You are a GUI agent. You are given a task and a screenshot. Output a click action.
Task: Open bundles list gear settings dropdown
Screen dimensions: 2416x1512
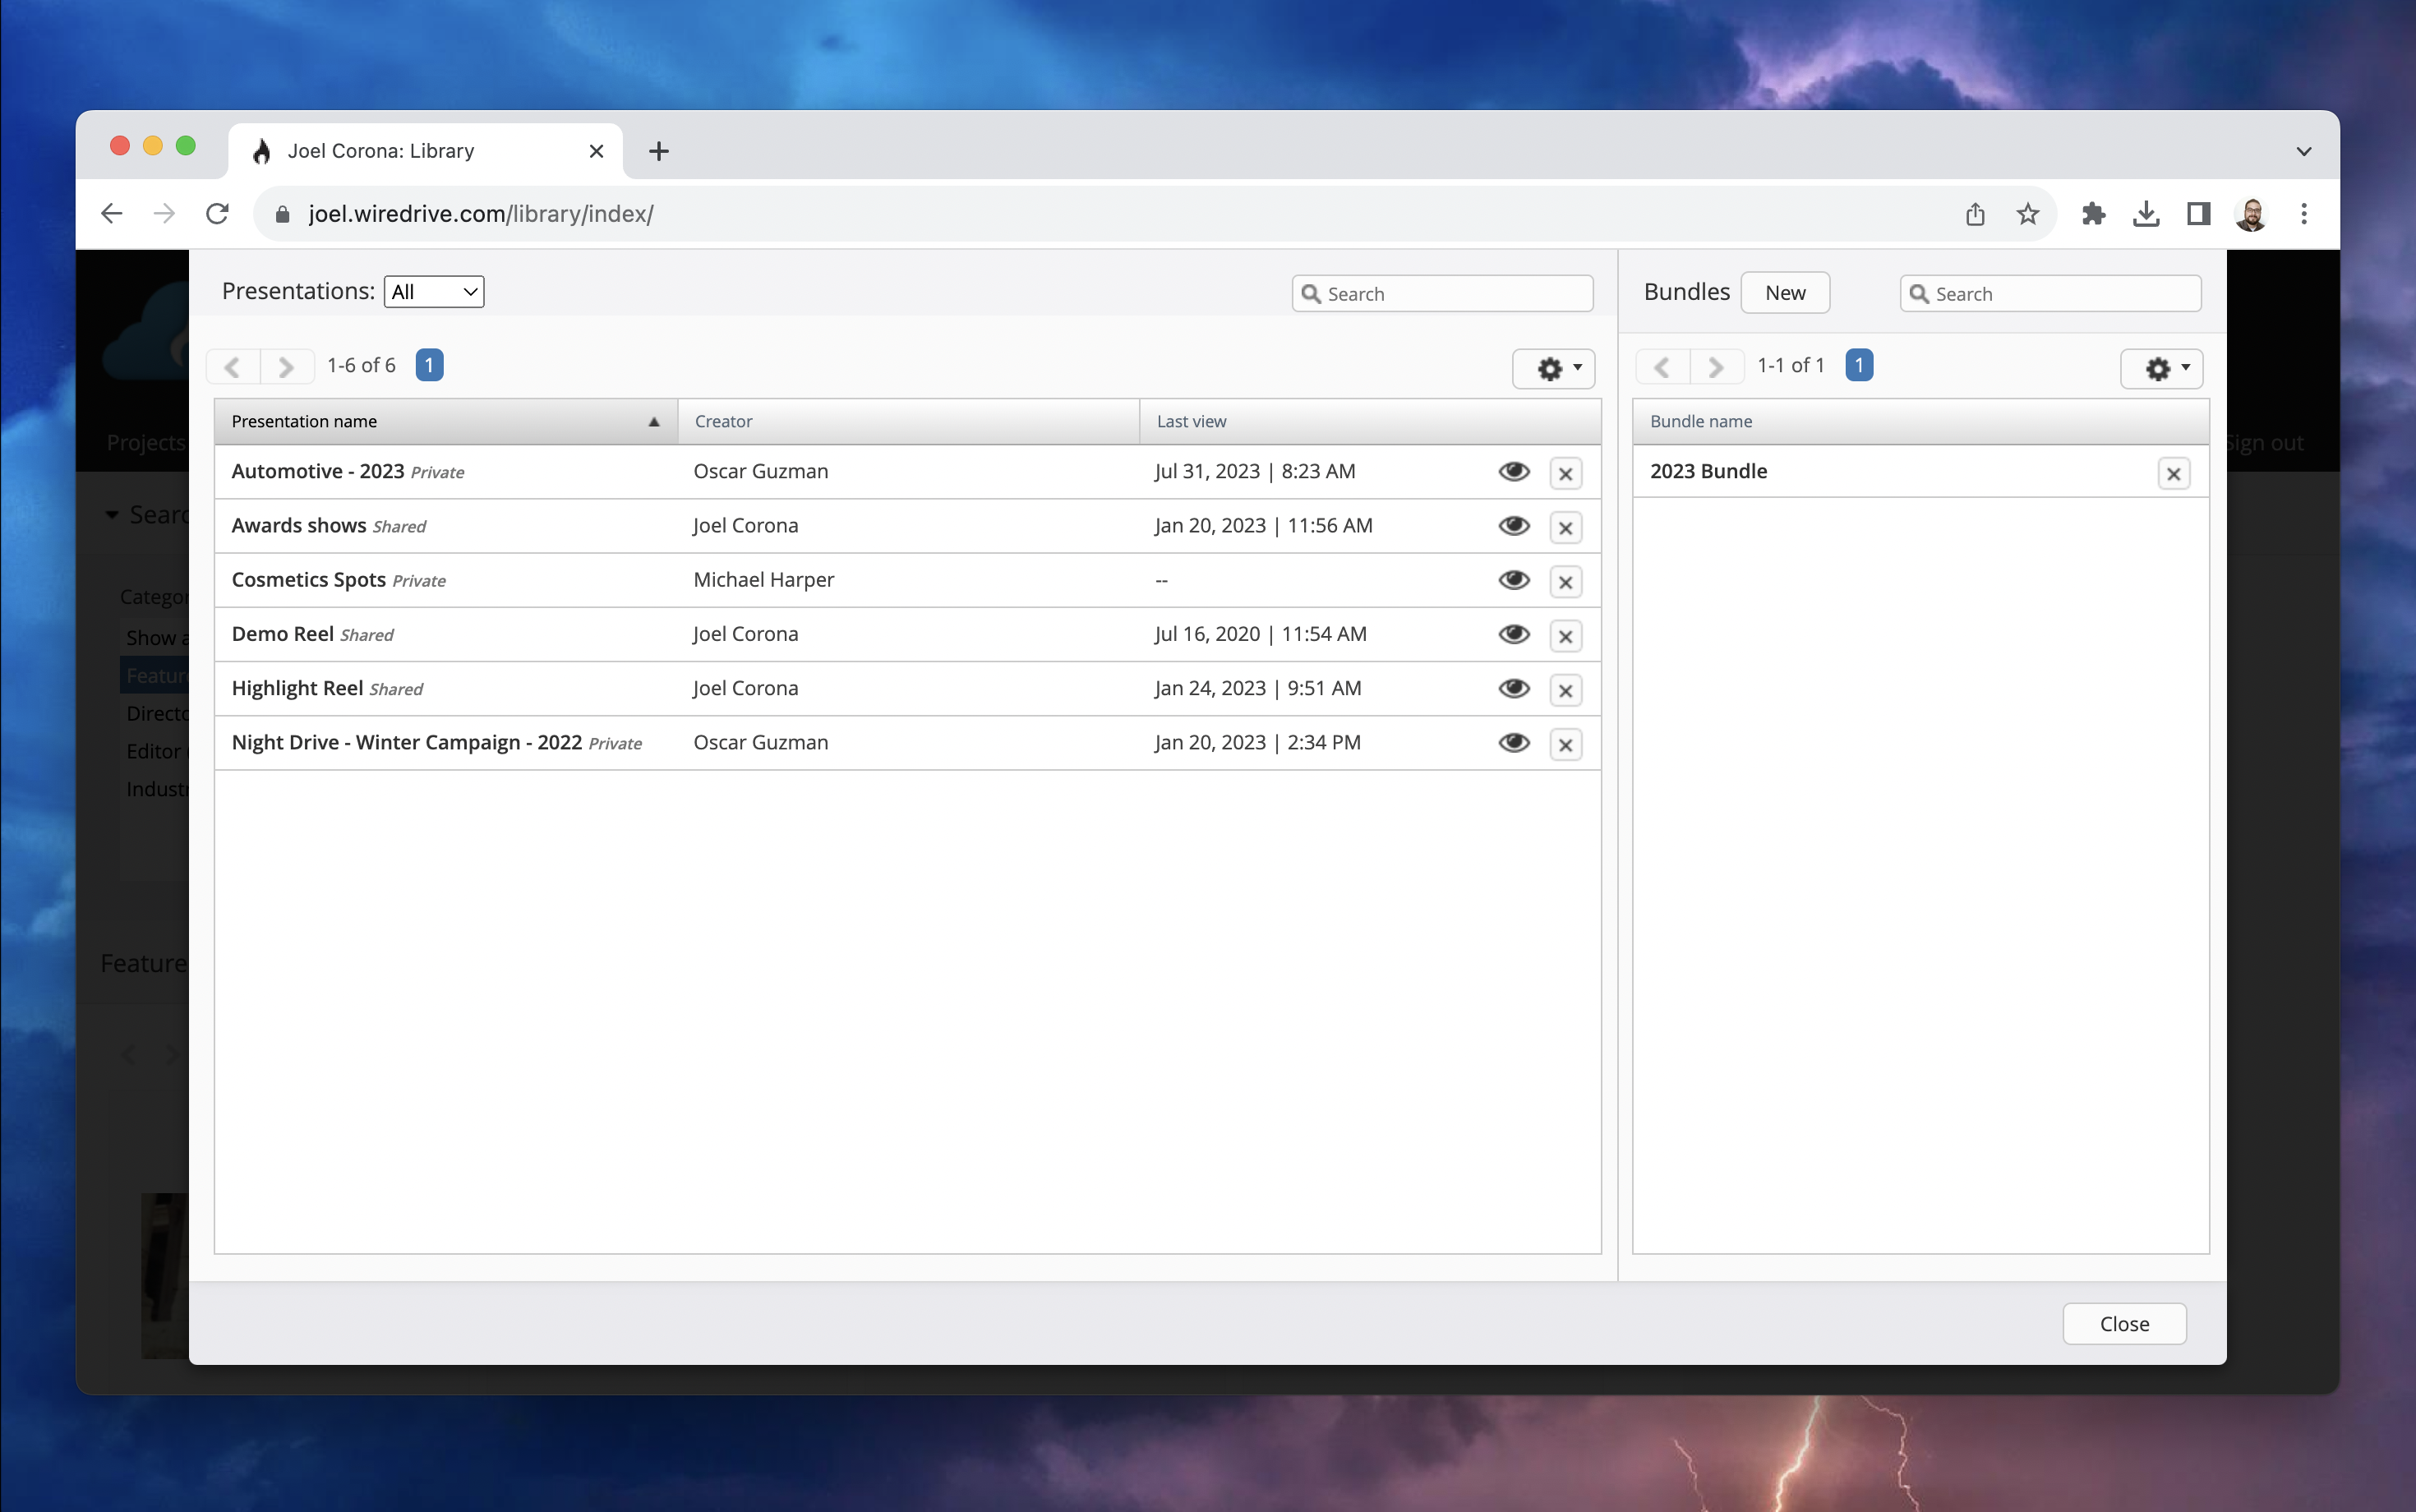(x=2161, y=368)
